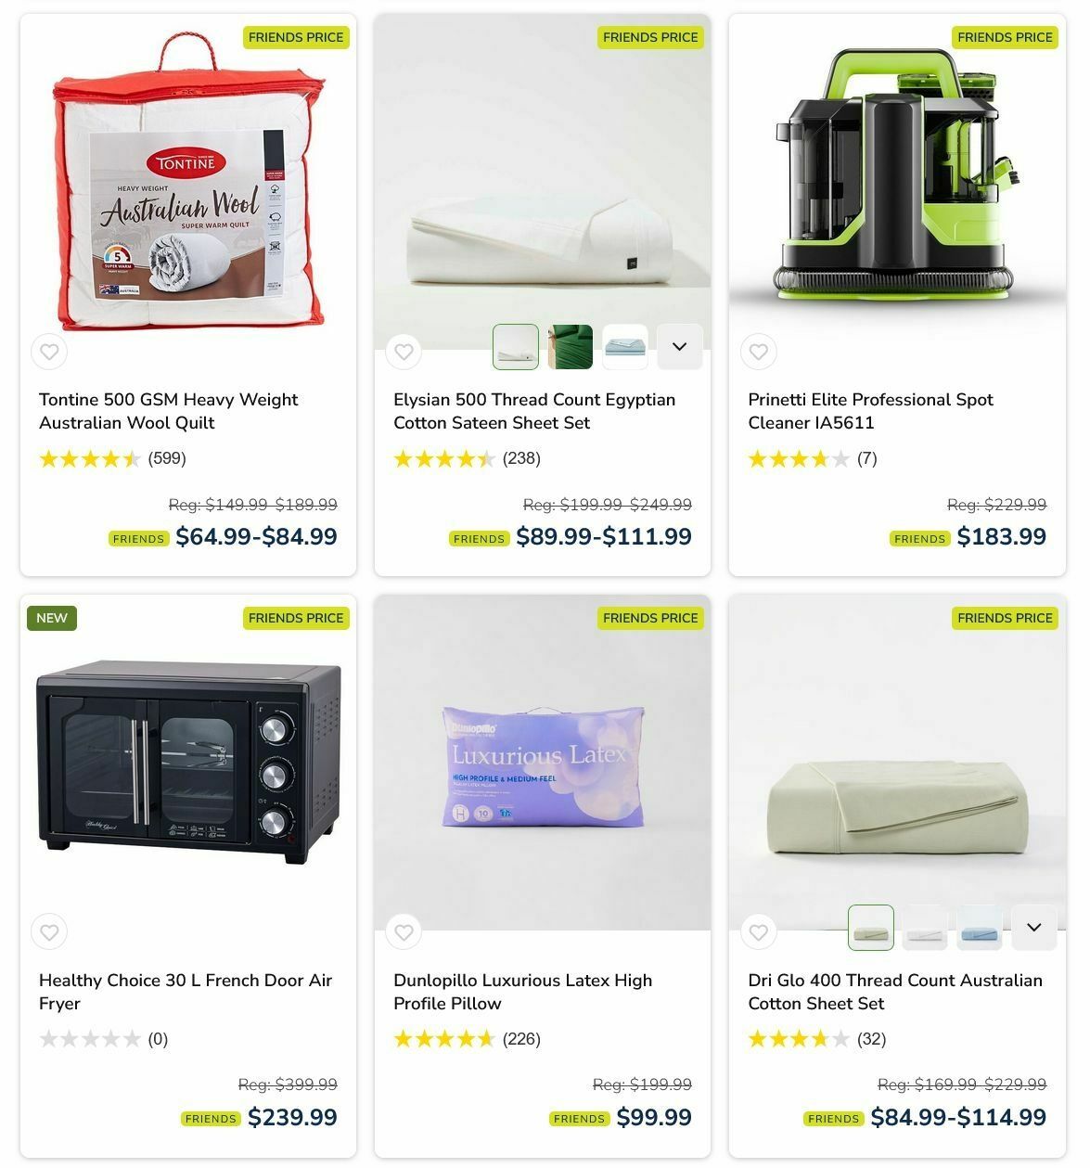Screen dimensions: 1090x1168
Task: Open the Tontine quilt product image
Action: tap(188, 183)
